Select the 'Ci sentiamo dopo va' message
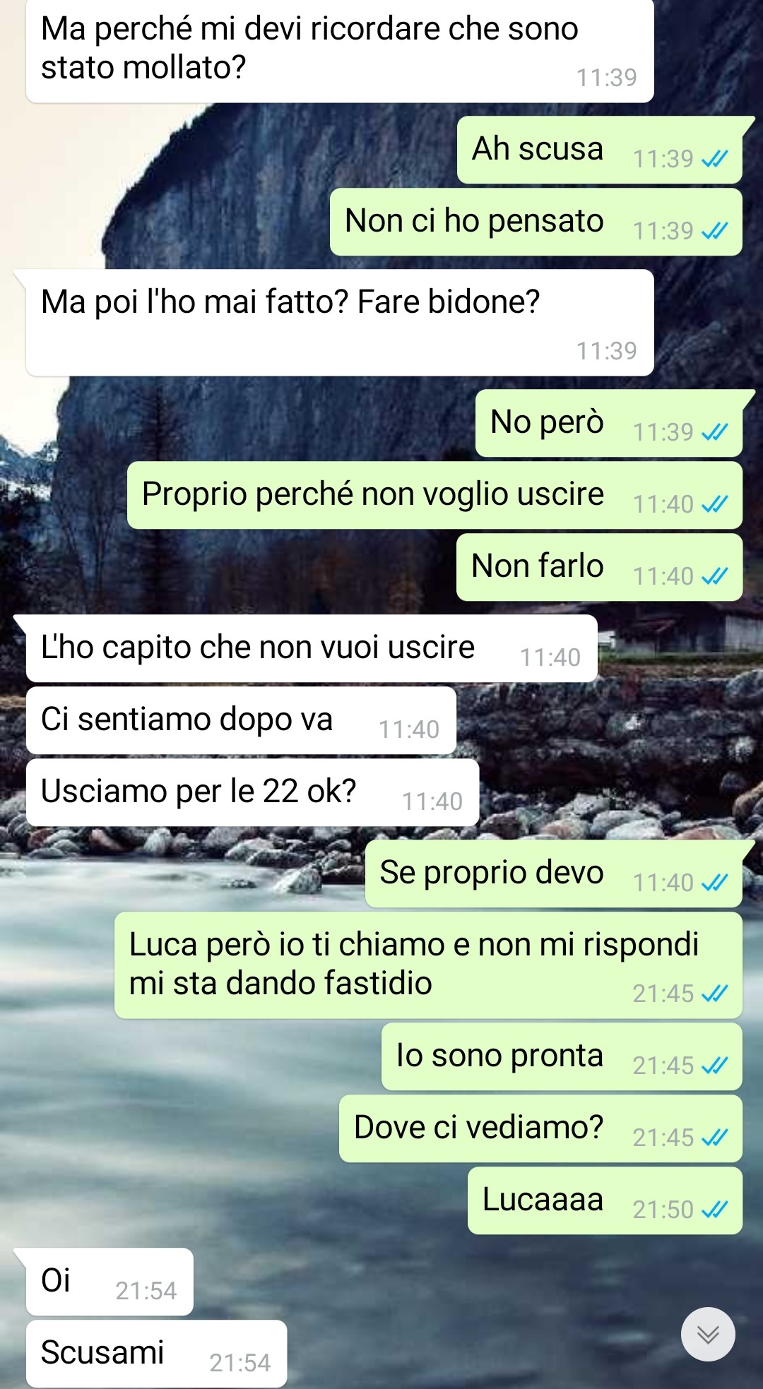The image size is (763, 1389). coord(241,720)
